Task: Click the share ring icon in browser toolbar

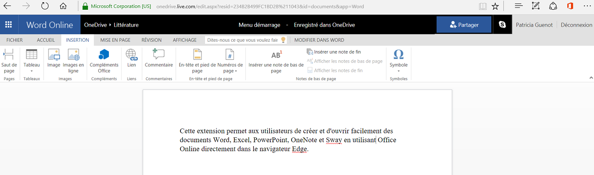Action: coord(553,6)
